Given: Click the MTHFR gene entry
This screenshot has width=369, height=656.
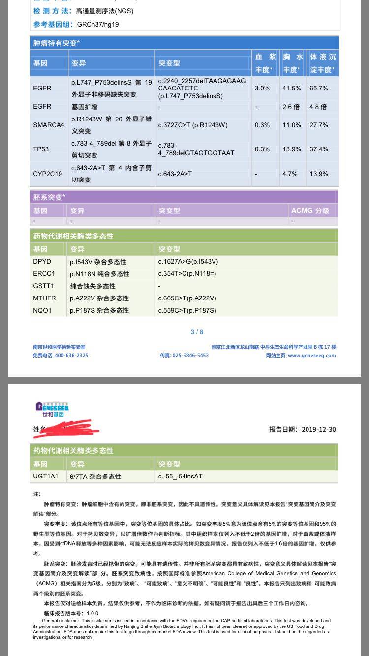Looking at the screenshot, I should pos(44,298).
